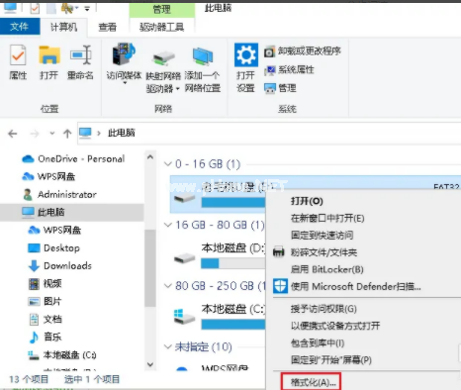Viewport: 461px width, 390px height.
Task: Open the File (文件) ribbon tab
Action: tap(20, 27)
